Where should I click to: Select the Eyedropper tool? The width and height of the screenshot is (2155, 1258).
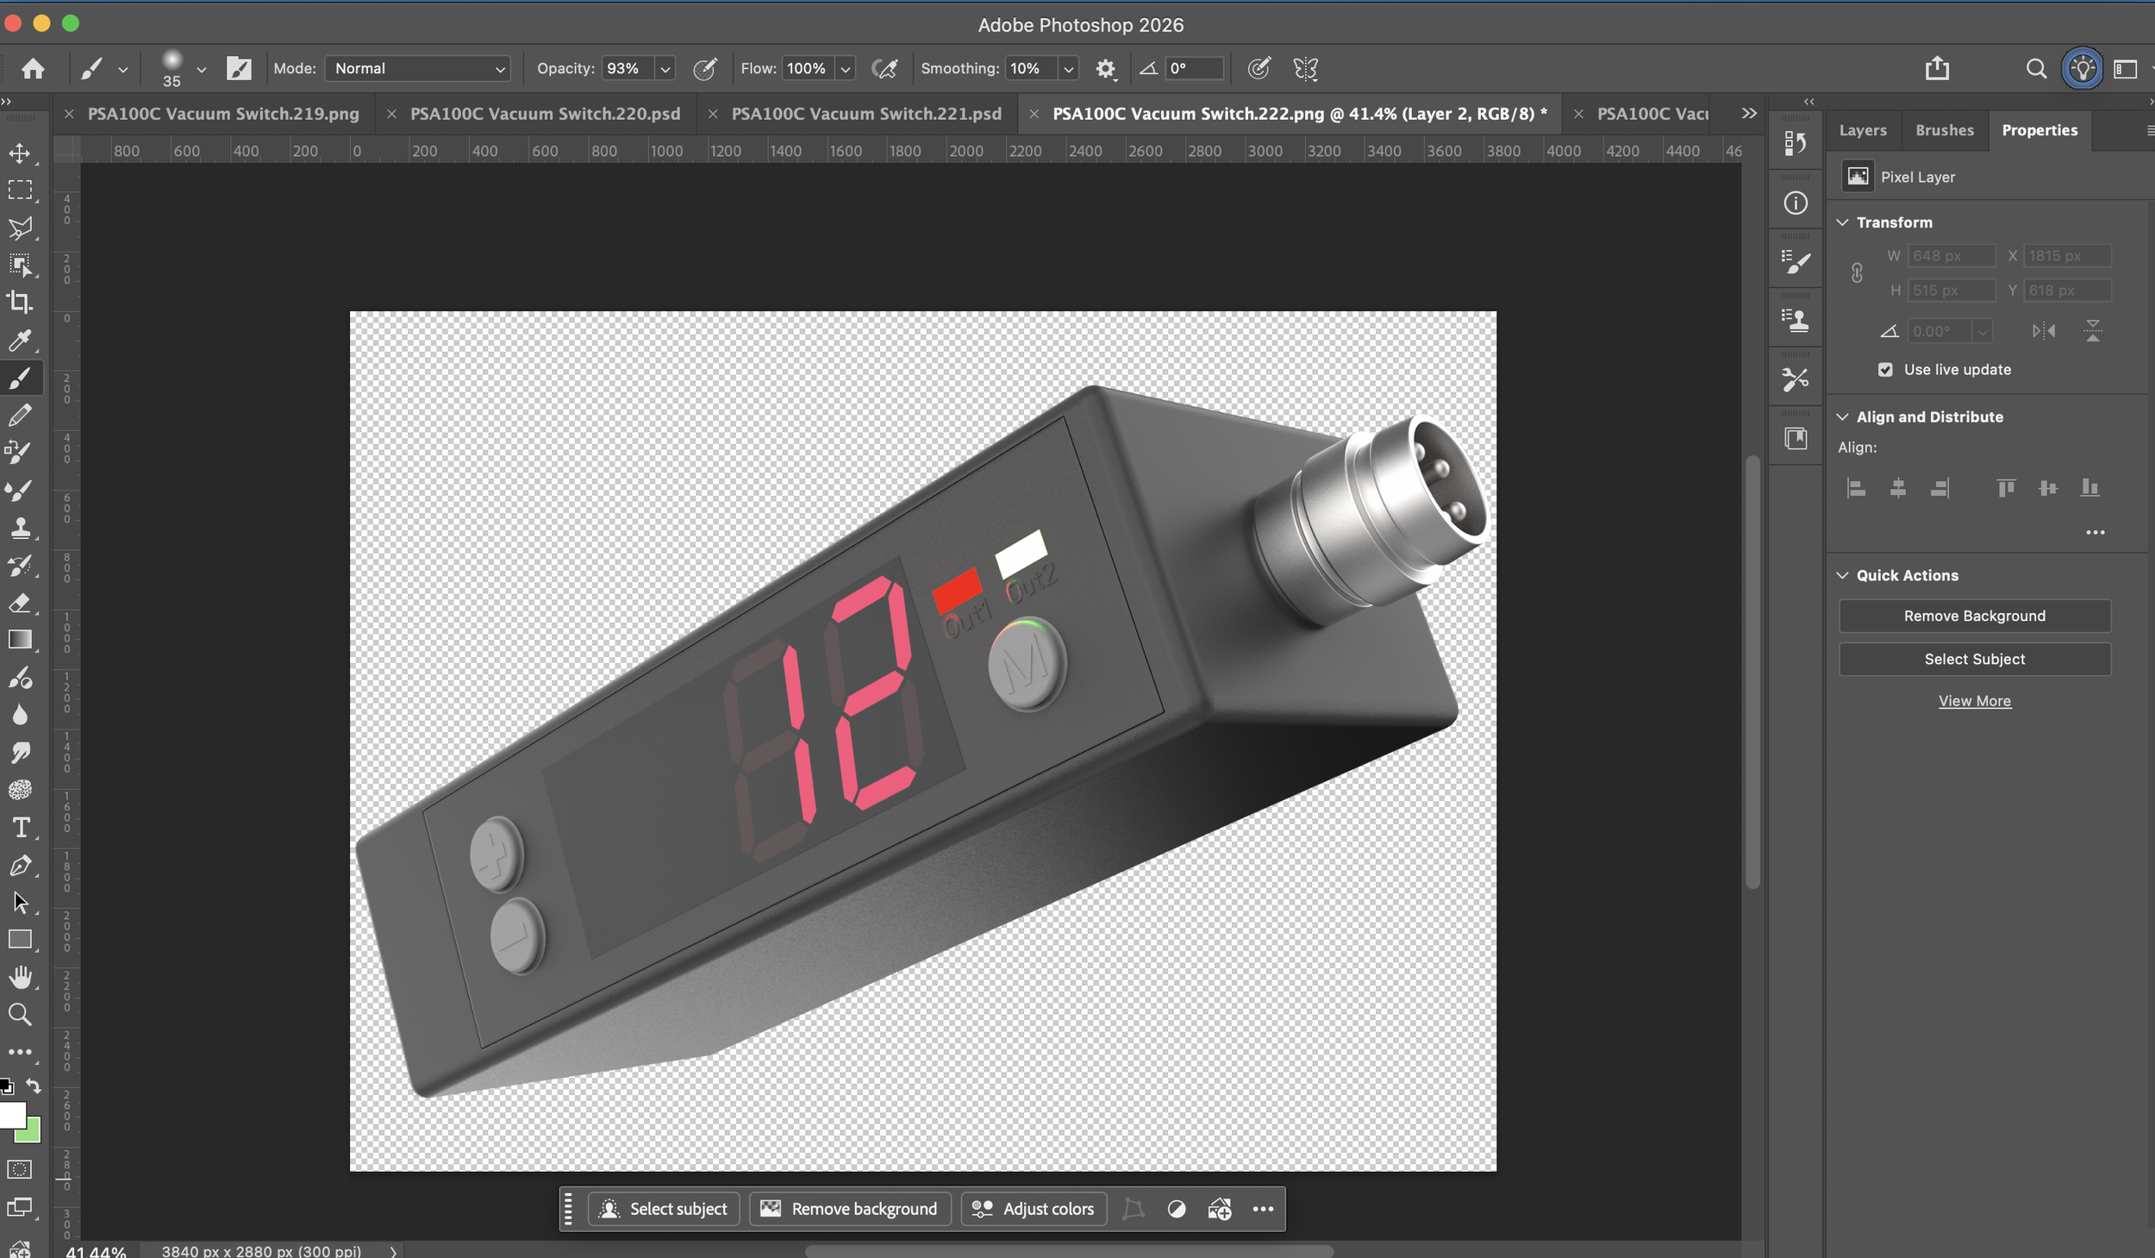[21, 340]
